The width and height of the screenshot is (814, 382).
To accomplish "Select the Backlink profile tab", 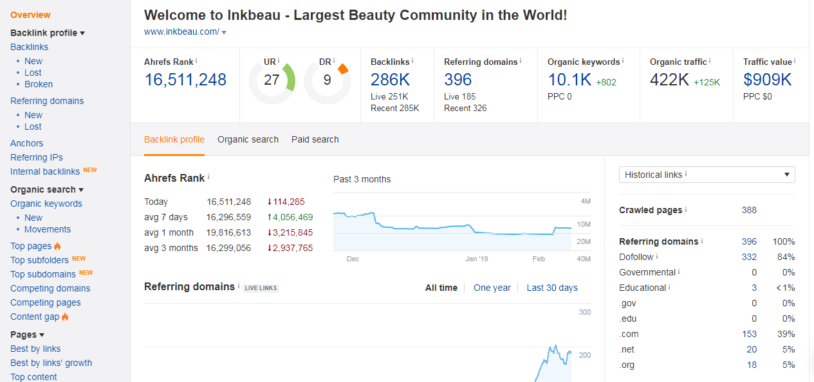I will point(174,139).
